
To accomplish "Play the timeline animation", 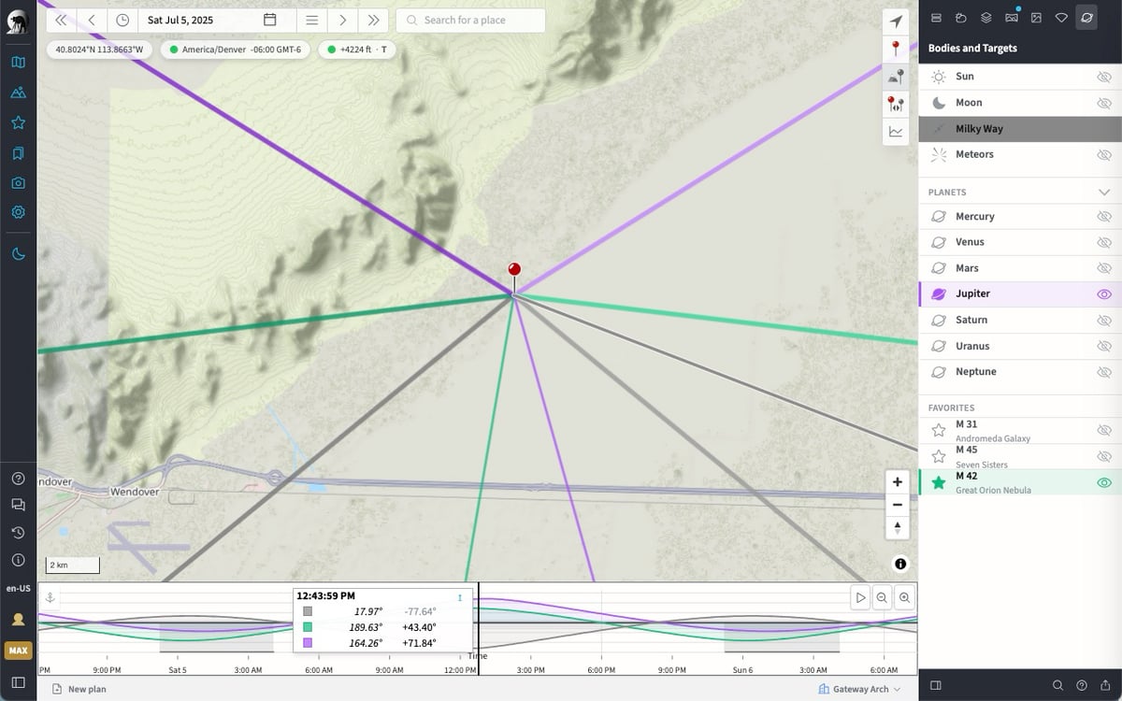I will [861, 598].
